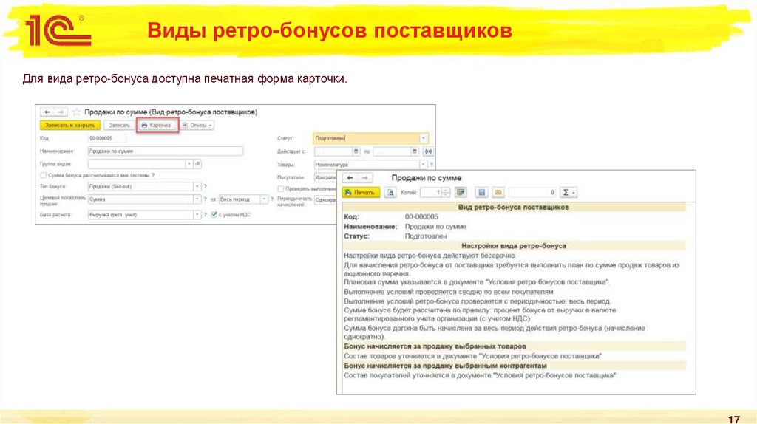
Task: Show help for bonus calculated outside system
Action: 153,176
